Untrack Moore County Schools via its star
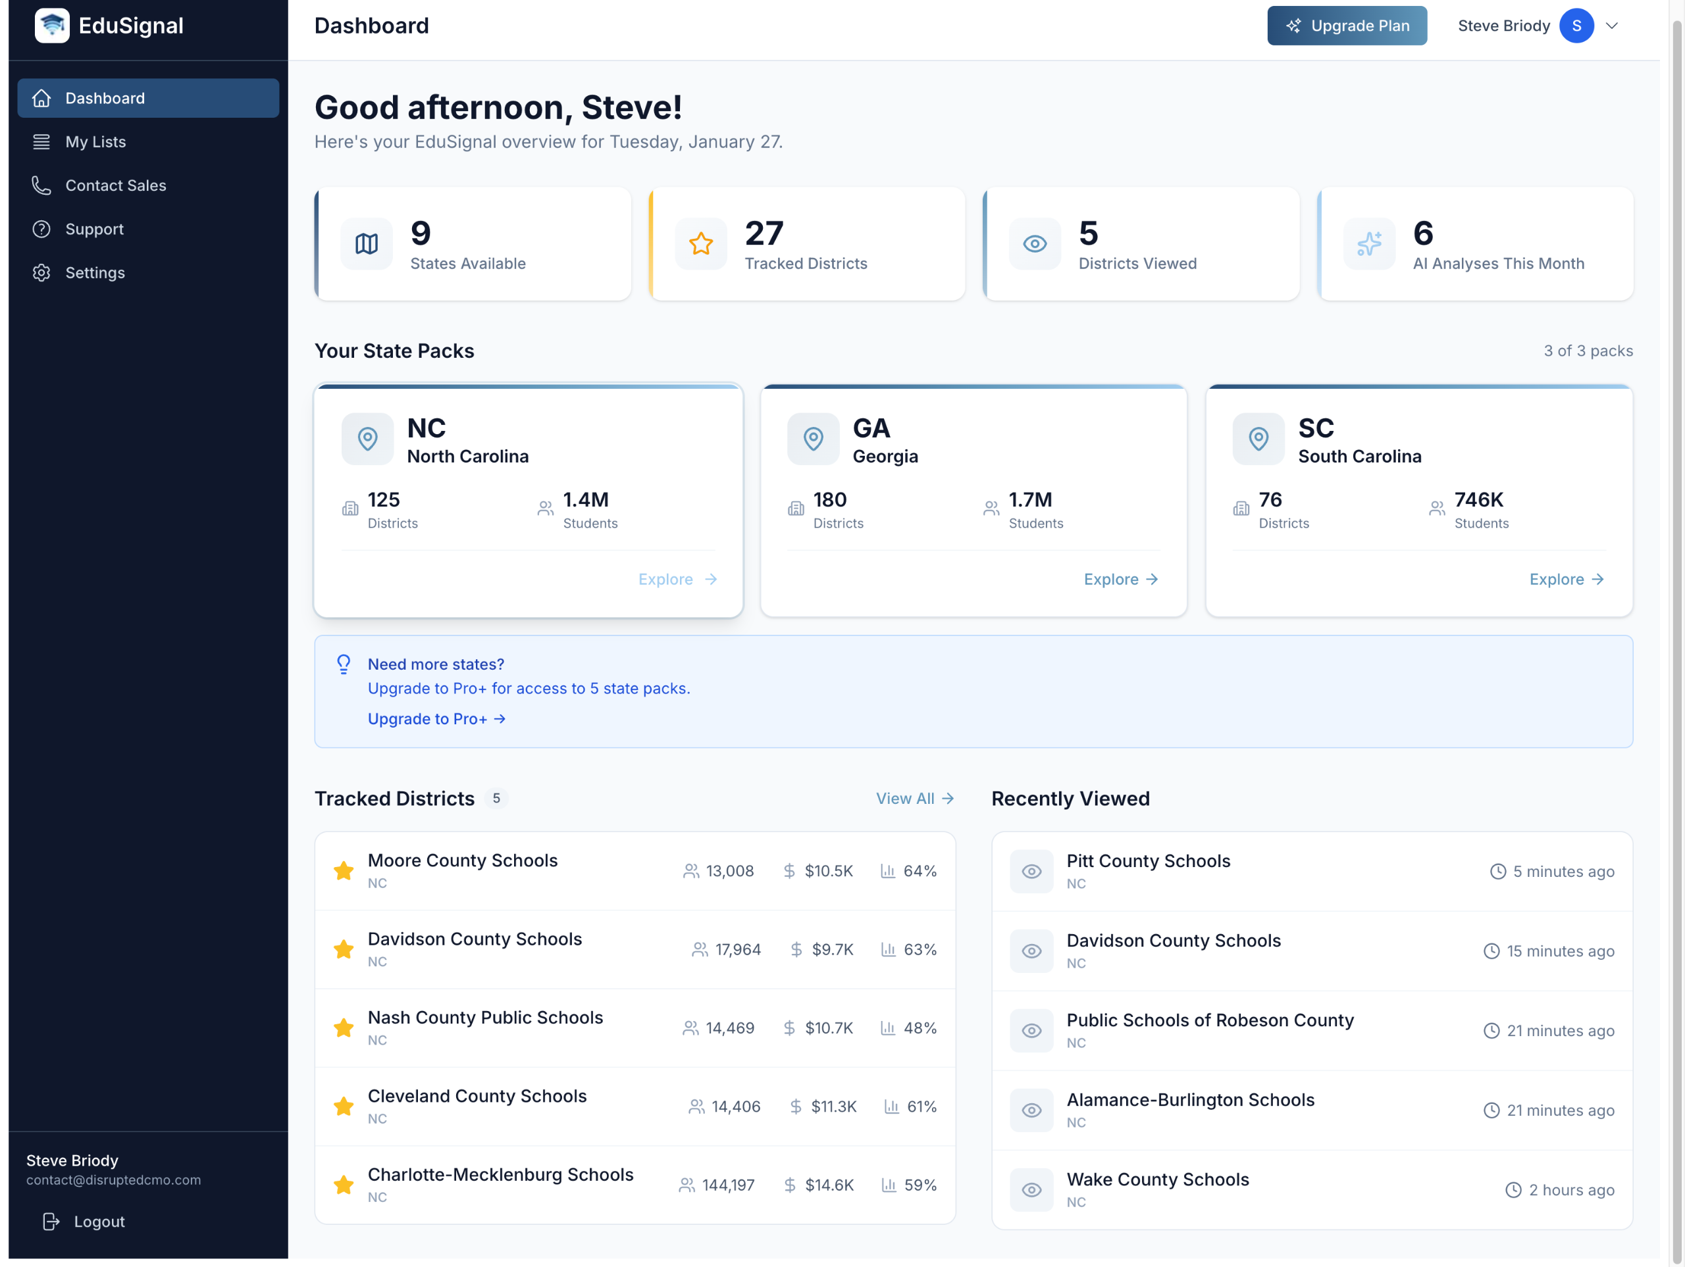 [x=344, y=870]
